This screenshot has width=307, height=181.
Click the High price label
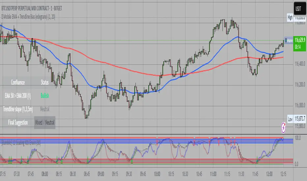pyautogui.click(x=290, y=18)
